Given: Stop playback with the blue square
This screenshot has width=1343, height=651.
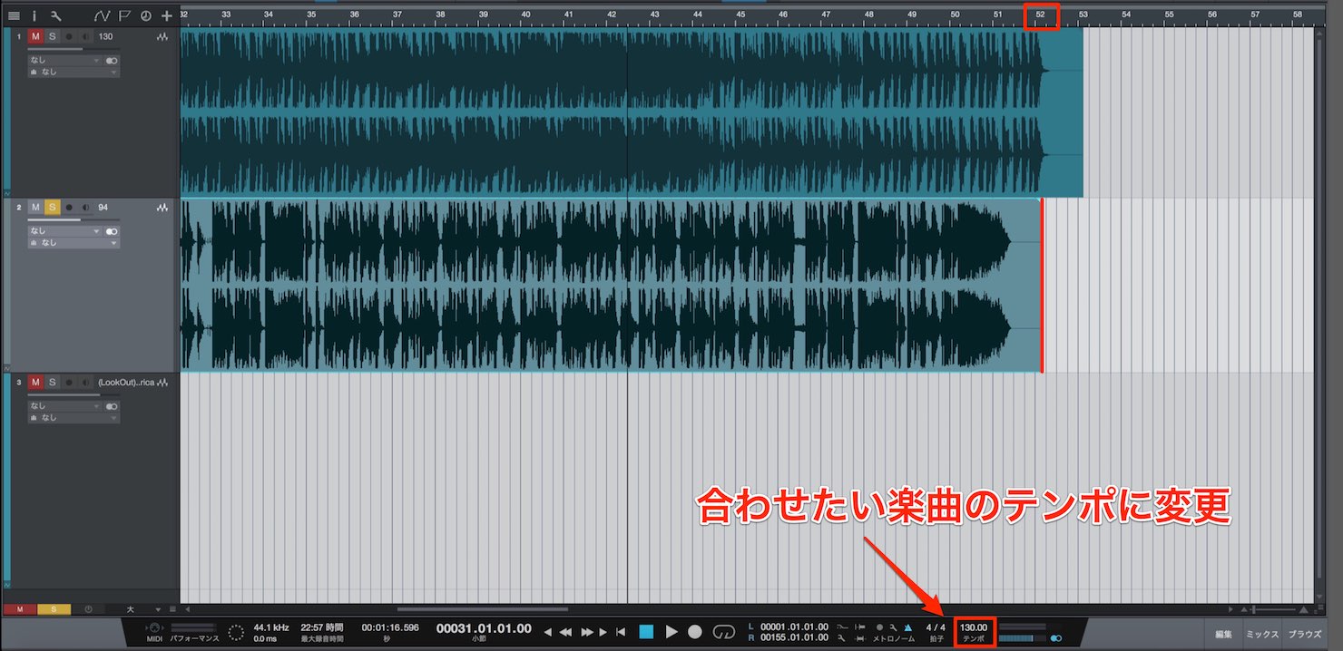Looking at the screenshot, I should pyautogui.click(x=646, y=632).
